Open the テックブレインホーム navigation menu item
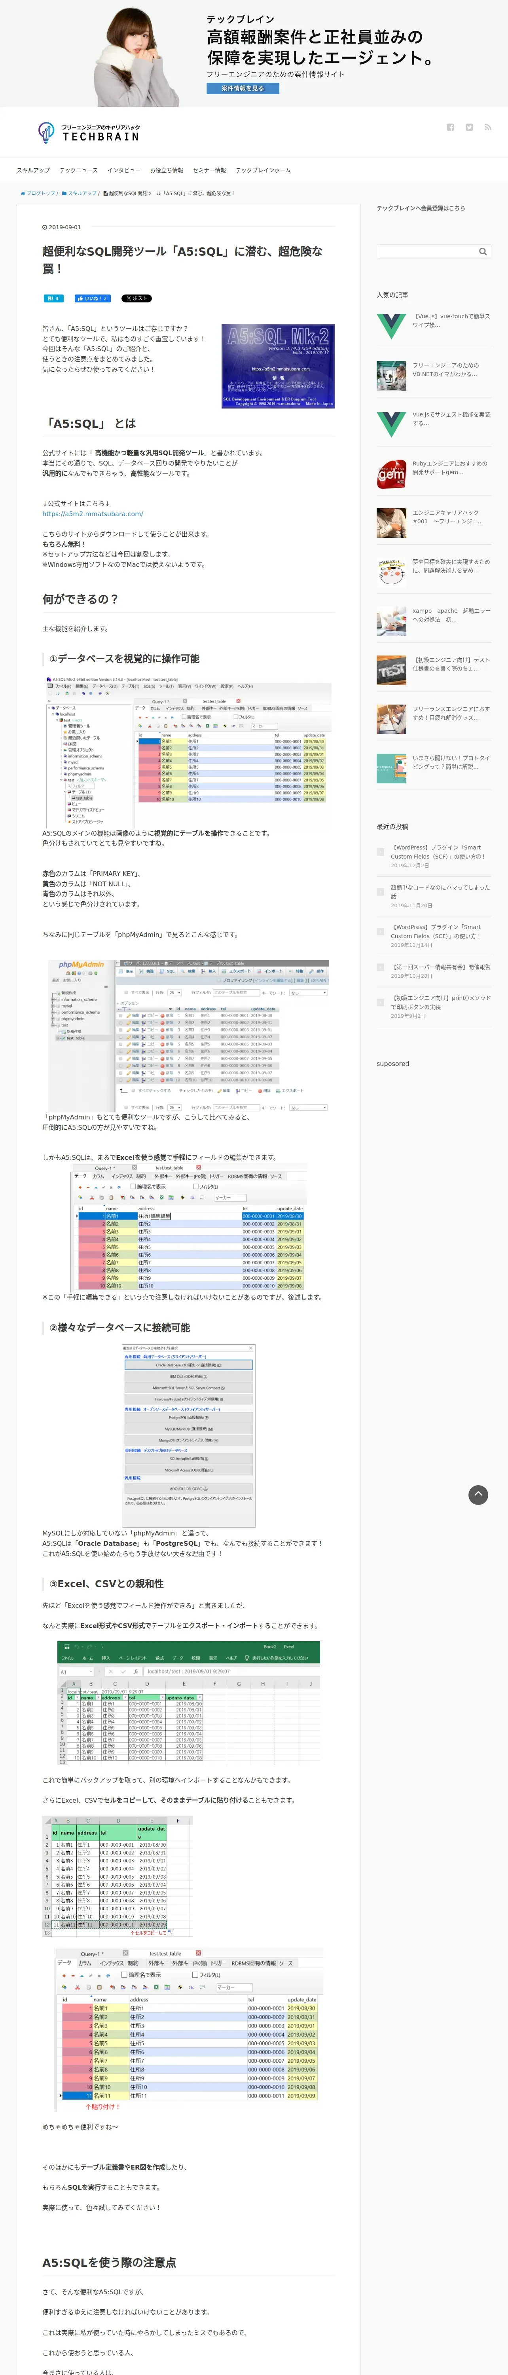508x2375 pixels. click(263, 170)
